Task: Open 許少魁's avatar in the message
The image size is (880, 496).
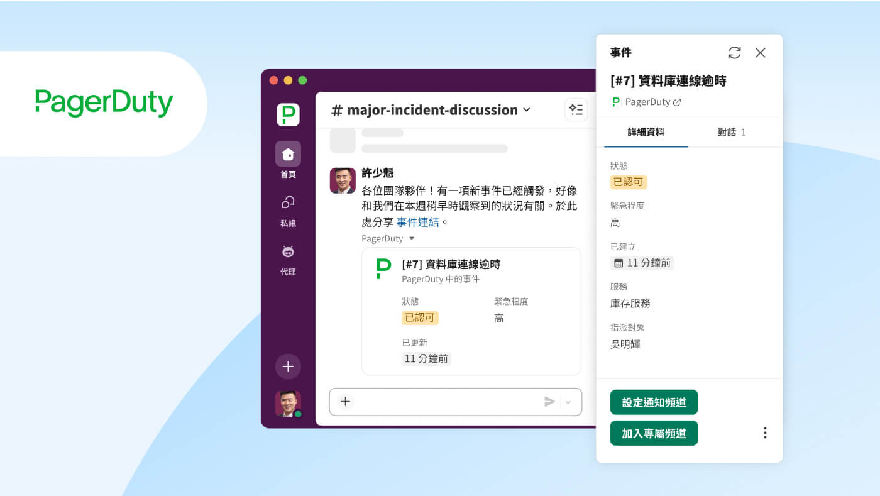Action: pos(343,180)
